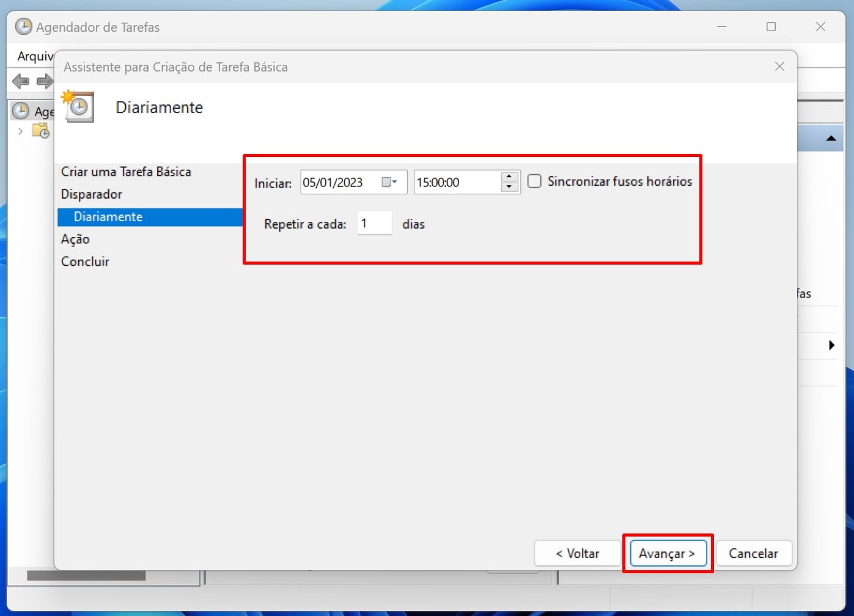Collapse the actions pane section arrow
The width and height of the screenshot is (854, 616).
[x=831, y=139]
